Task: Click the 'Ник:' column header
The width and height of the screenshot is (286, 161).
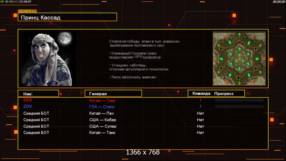Action: [38, 94]
